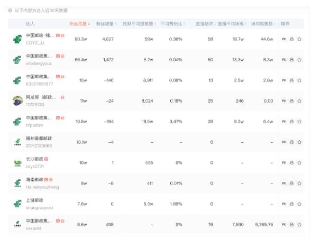
Task: Click the PK icon in the 11229130 row
Action: tap(284, 101)
